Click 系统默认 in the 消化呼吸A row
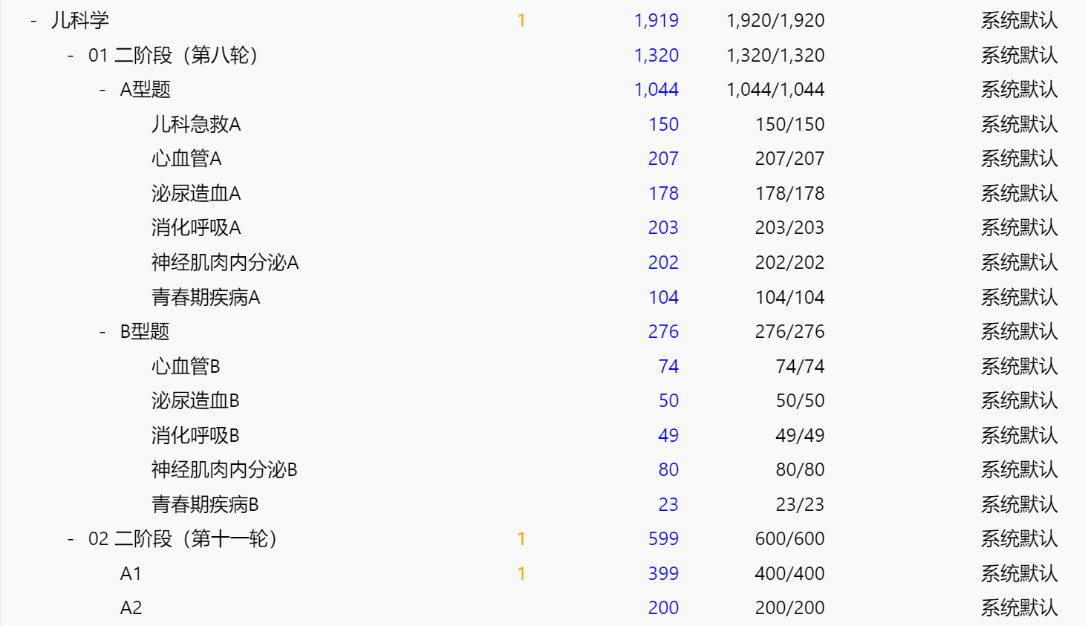This screenshot has width=1085, height=626. click(x=1018, y=228)
